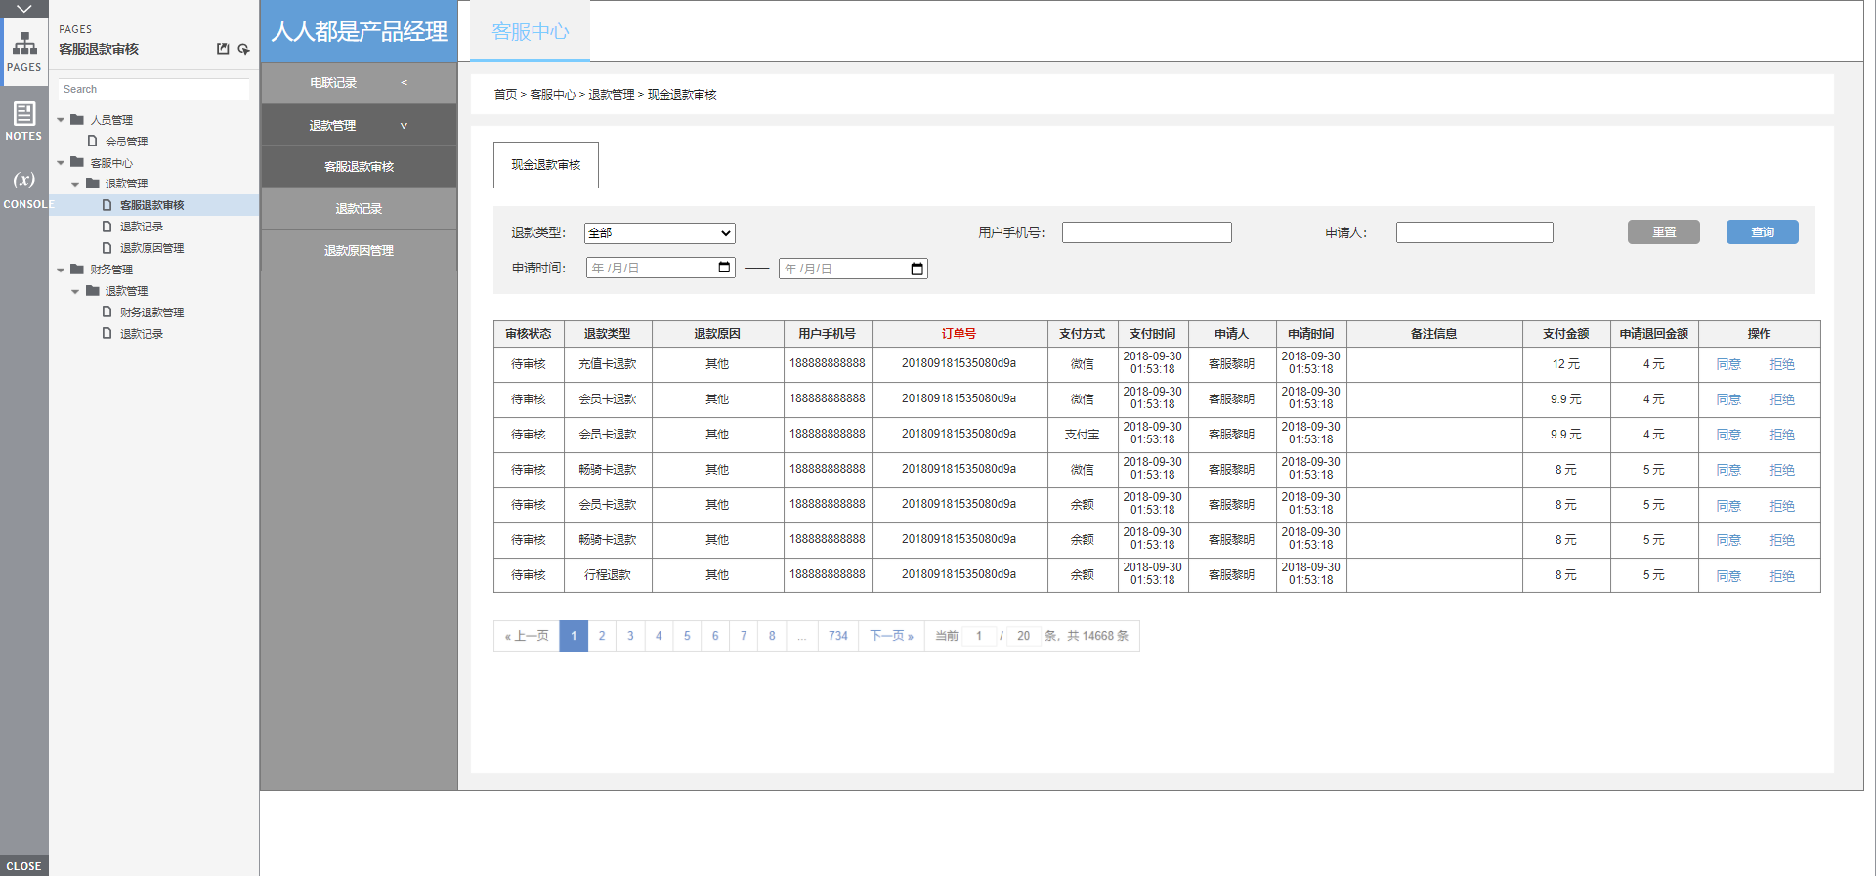The image size is (1876, 876).
Task: Collapse the 退款管理 folder under 财务管理
Action: 75,291
